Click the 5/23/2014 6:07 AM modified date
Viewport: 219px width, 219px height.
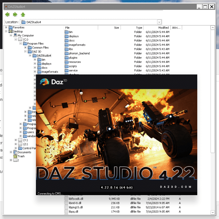[x=158, y=207]
